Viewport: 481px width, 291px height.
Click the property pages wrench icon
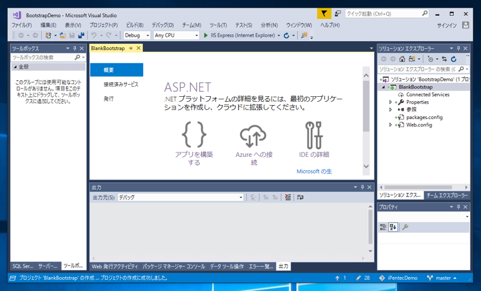click(x=405, y=227)
